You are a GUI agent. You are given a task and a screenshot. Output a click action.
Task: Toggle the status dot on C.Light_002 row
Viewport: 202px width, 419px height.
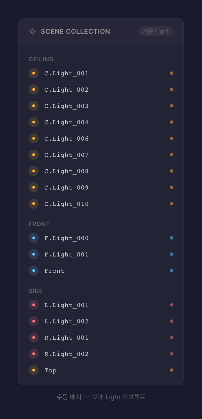coord(172,89)
